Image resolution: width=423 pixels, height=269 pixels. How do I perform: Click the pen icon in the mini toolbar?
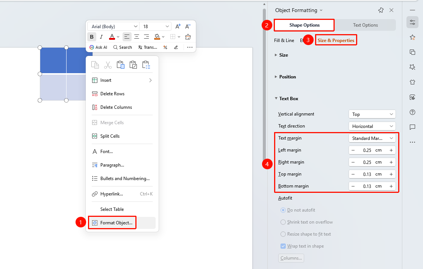[x=176, y=47]
